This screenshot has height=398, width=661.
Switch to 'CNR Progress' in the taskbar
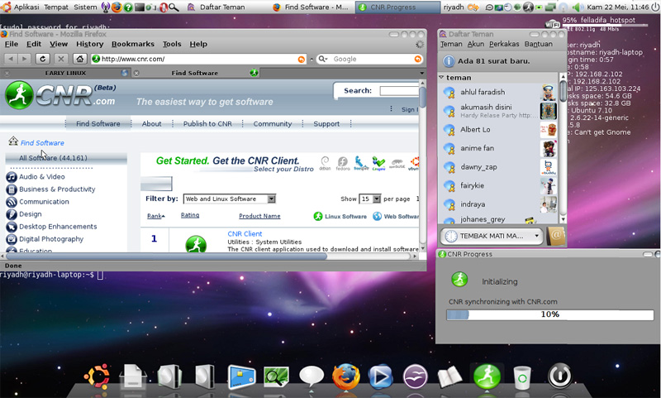[398, 7]
